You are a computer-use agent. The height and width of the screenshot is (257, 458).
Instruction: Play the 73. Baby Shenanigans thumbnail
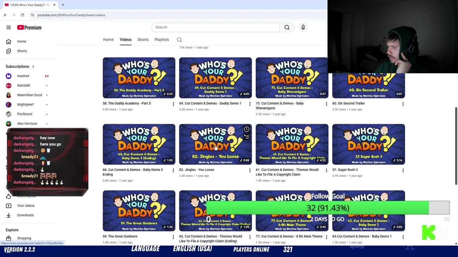coord(292,78)
